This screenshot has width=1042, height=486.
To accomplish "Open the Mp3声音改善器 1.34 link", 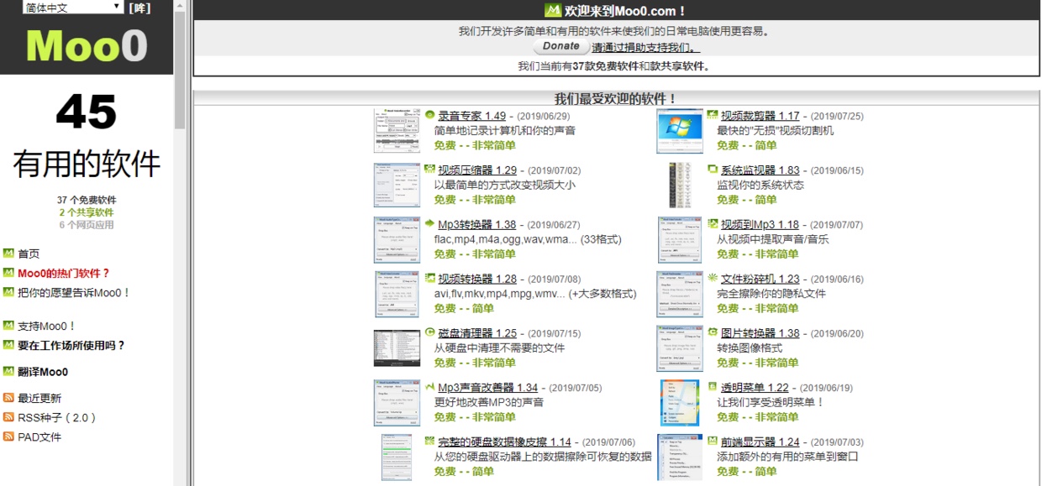I will (488, 388).
